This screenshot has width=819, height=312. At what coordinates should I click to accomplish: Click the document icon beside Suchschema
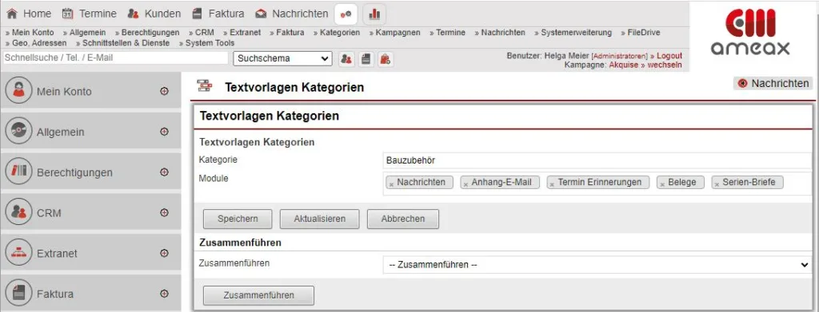coord(366,59)
